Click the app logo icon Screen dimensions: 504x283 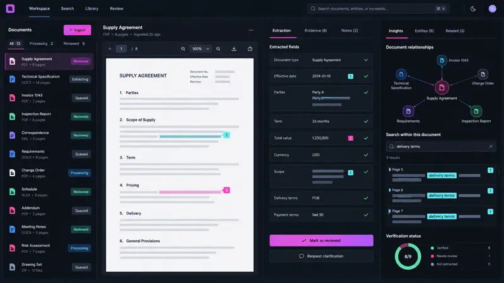point(10,9)
